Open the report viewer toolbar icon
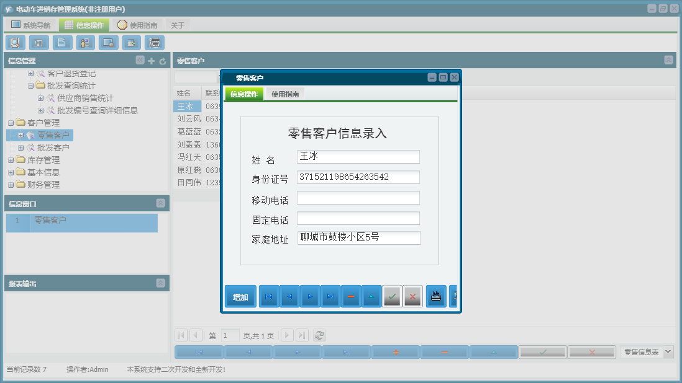The height and width of the screenshot is (383, 682). tap(38, 42)
